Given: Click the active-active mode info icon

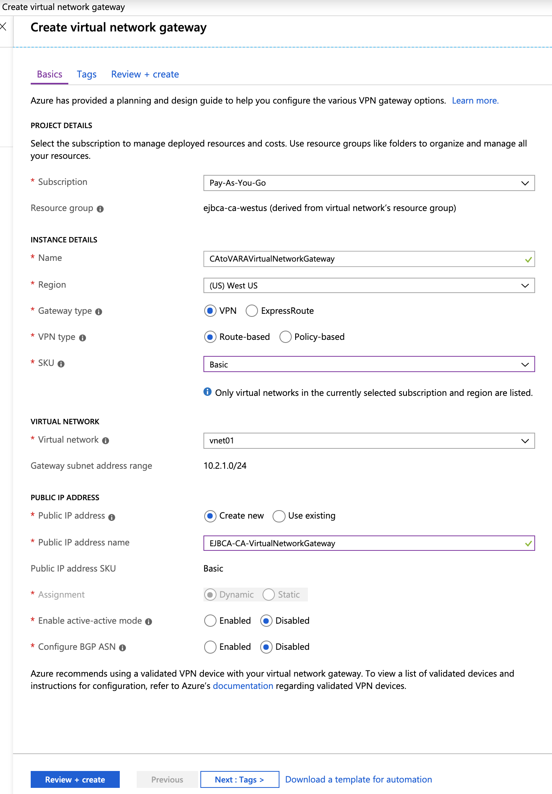Looking at the screenshot, I should click(x=149, y=622).
